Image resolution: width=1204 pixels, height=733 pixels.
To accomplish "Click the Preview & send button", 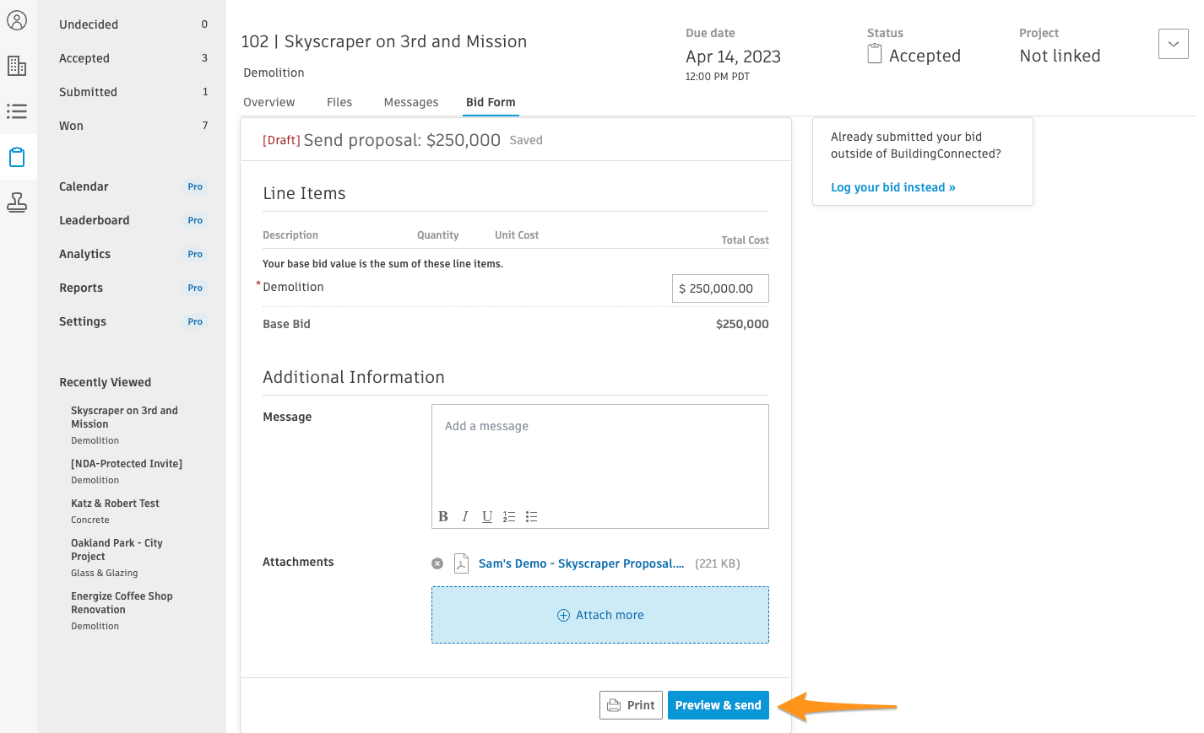I will click(x=718, y=705).
